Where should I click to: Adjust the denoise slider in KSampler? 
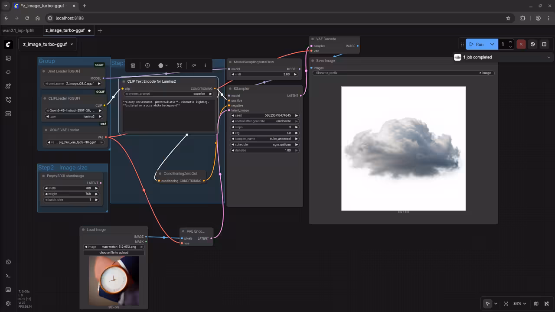coord(265,150)
